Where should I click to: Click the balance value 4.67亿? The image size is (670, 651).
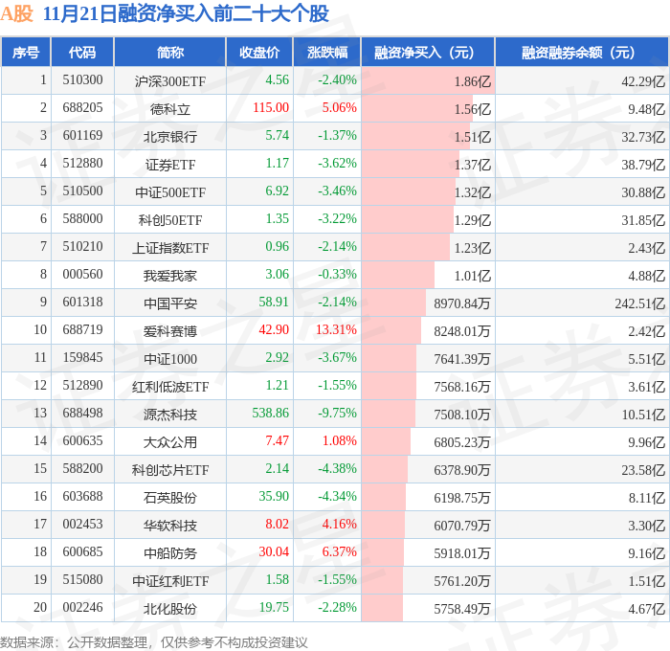coord(646,609)
